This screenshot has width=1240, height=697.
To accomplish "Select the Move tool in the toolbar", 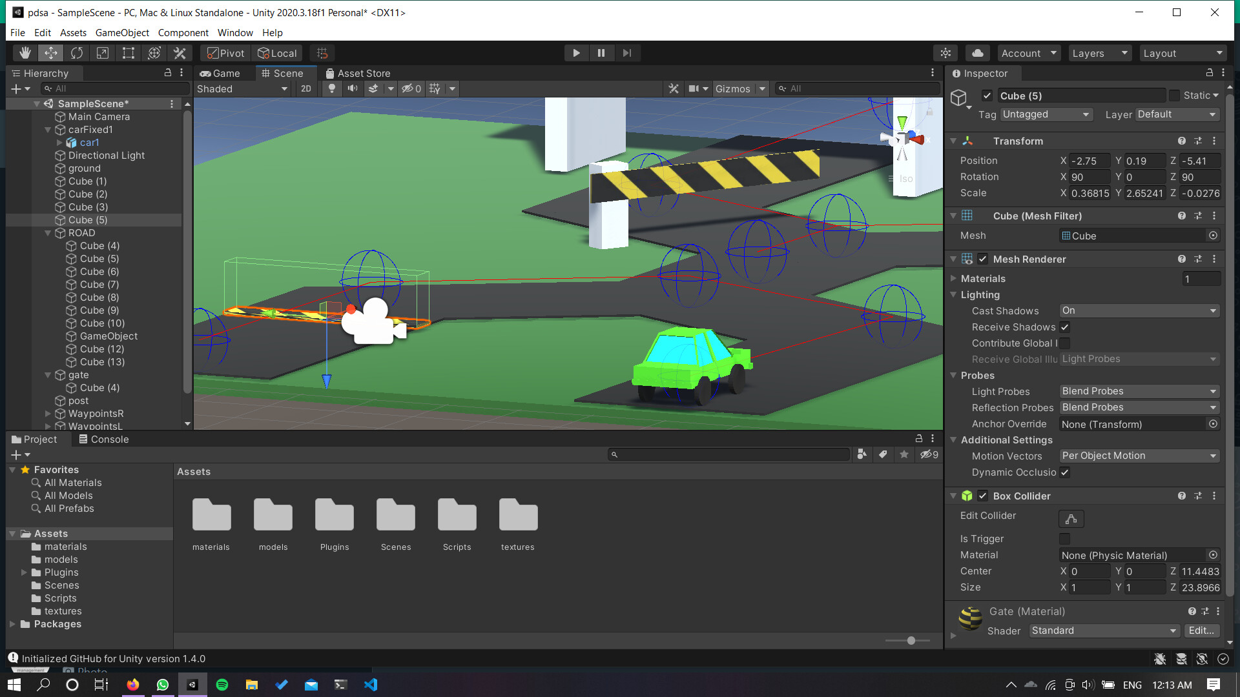I will pos(51,53).
